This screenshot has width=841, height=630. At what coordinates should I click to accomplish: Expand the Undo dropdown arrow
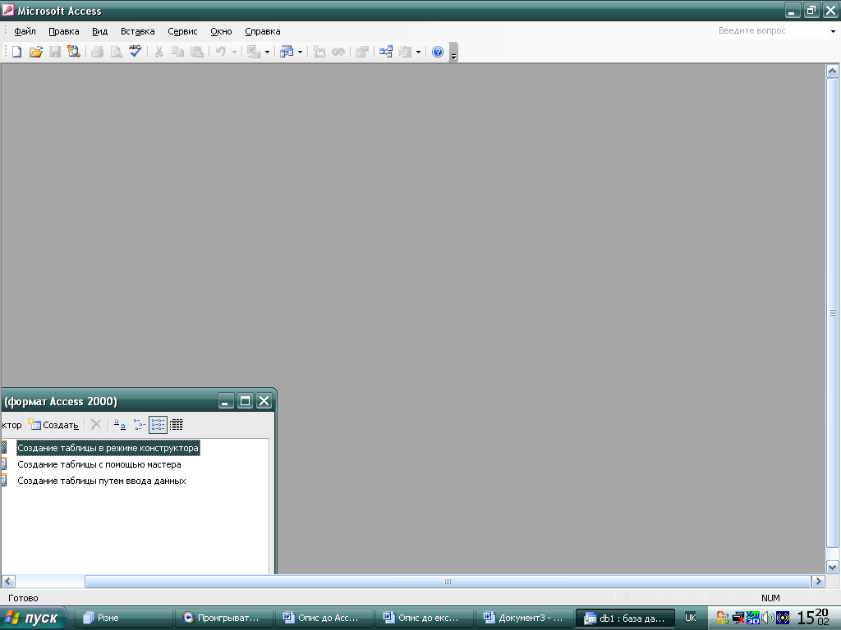tap(234, 52)
